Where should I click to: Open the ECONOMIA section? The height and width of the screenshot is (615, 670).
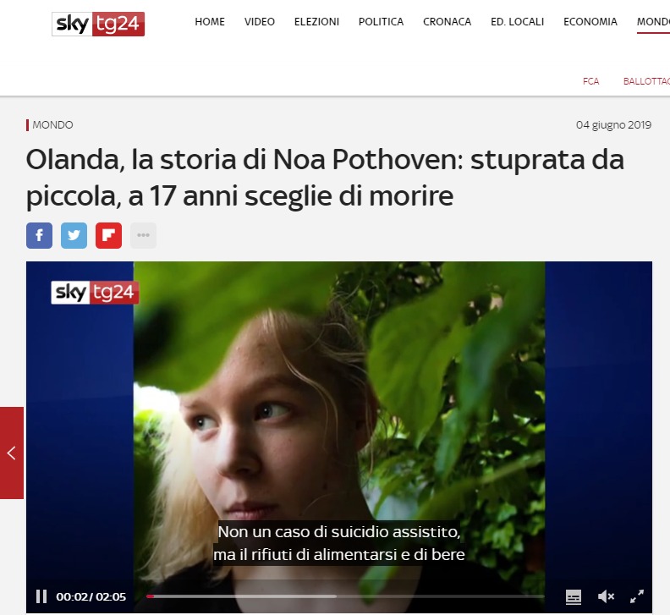(x=590, y=22)
